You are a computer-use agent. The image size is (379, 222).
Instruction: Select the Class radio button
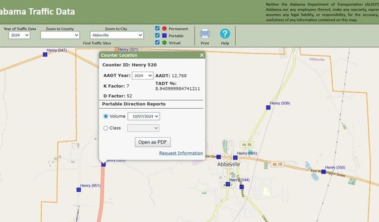106,128
